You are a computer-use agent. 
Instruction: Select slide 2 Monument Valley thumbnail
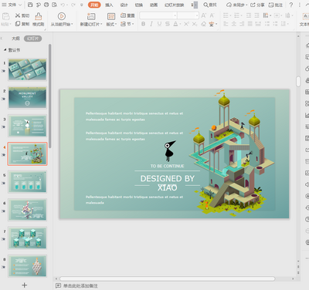(27, 98)
